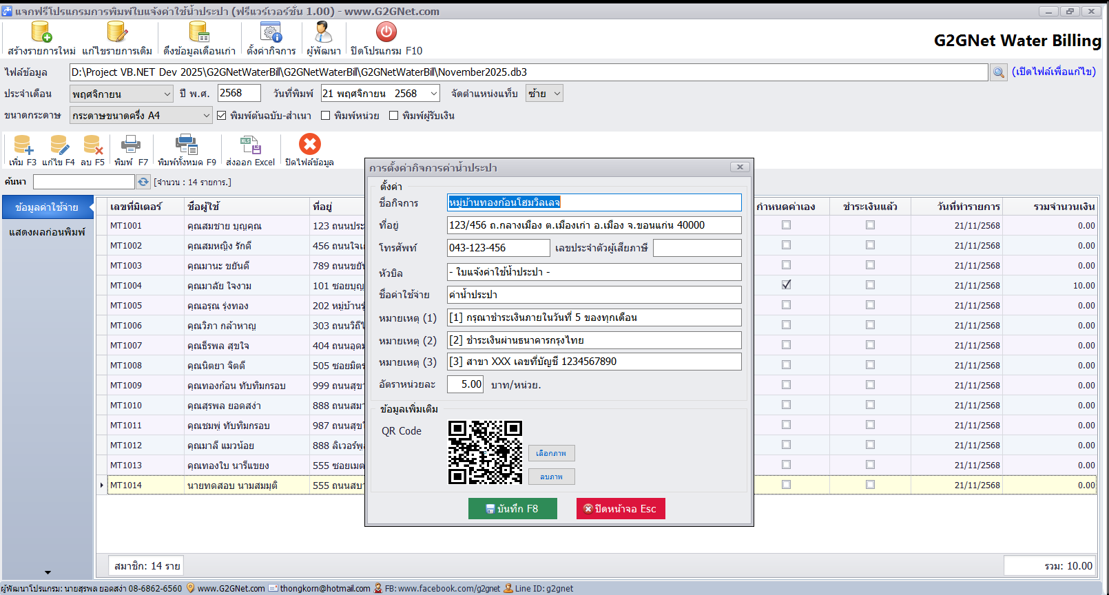
Task: Expand the paper size A4 dropdown
Action: coord(141,116)
